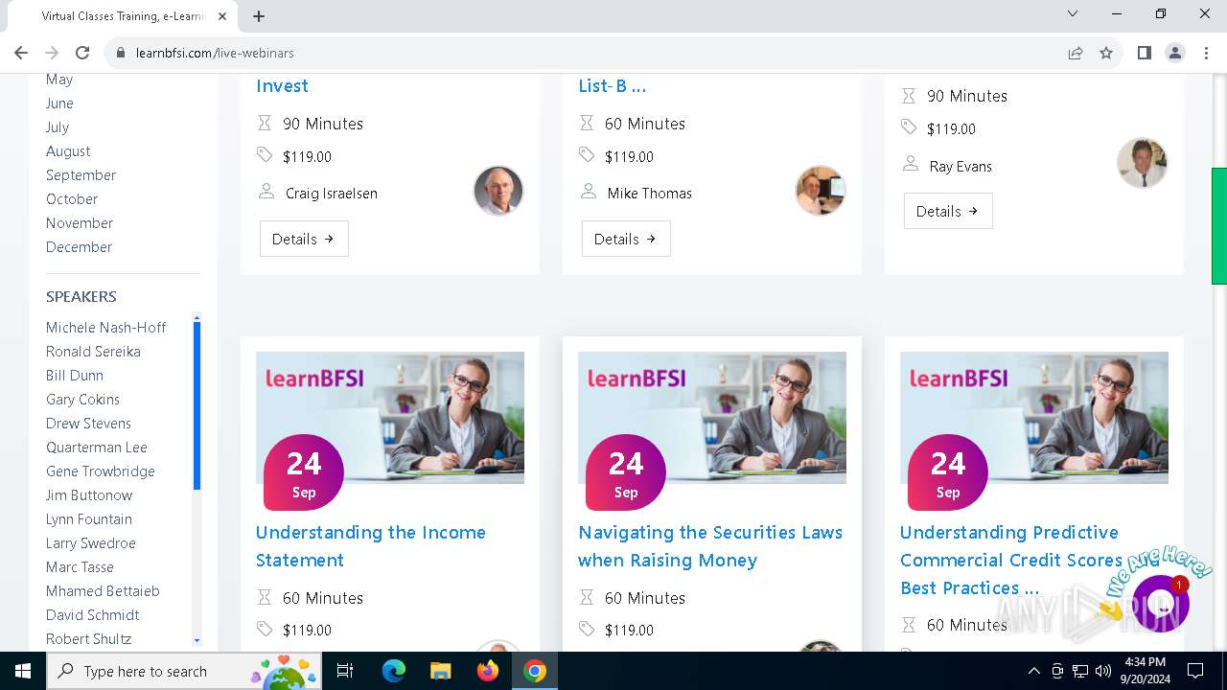
Task: Select speaker David Schmidt
Action: pyautogui.click(x=93, y=615)
